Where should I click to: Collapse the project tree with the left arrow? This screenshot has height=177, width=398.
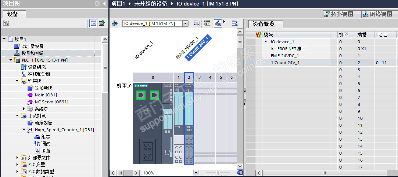click(104, 4)
